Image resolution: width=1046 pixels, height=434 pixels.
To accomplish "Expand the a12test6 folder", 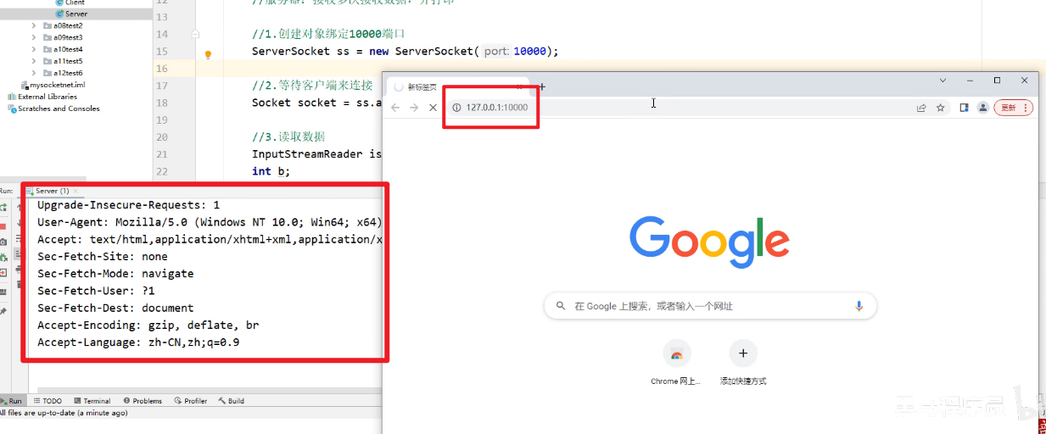I will click(34, 73).
